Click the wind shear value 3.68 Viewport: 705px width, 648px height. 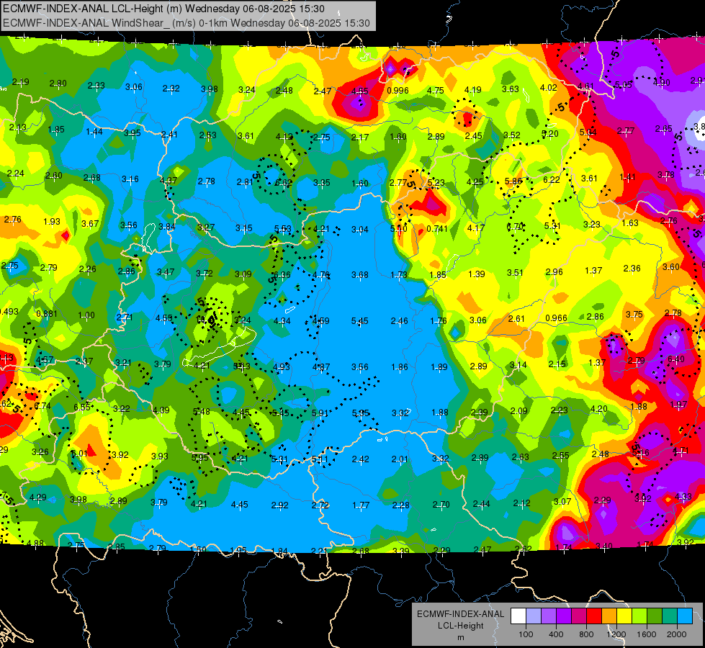point(359,274)
